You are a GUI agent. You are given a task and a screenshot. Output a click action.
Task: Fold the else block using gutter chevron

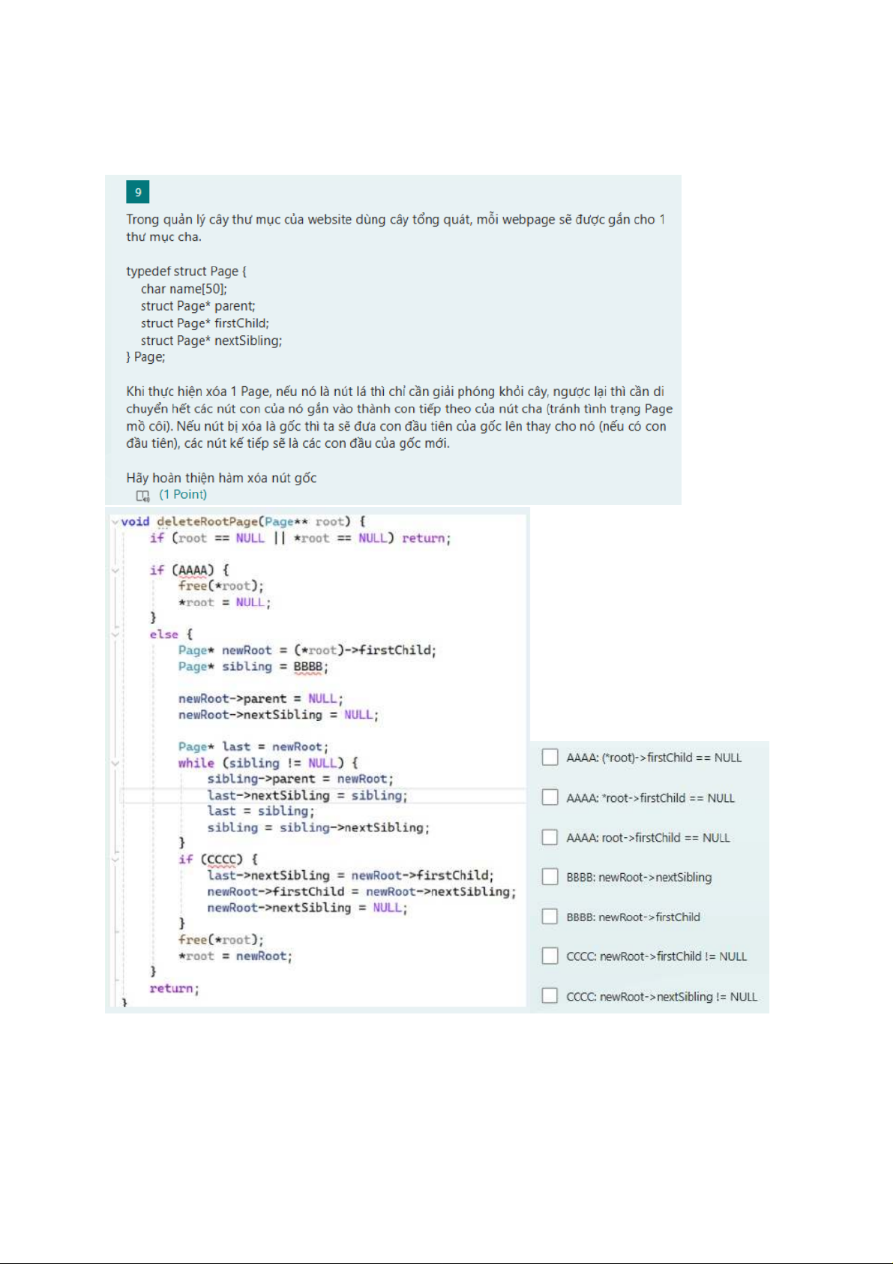115,635
